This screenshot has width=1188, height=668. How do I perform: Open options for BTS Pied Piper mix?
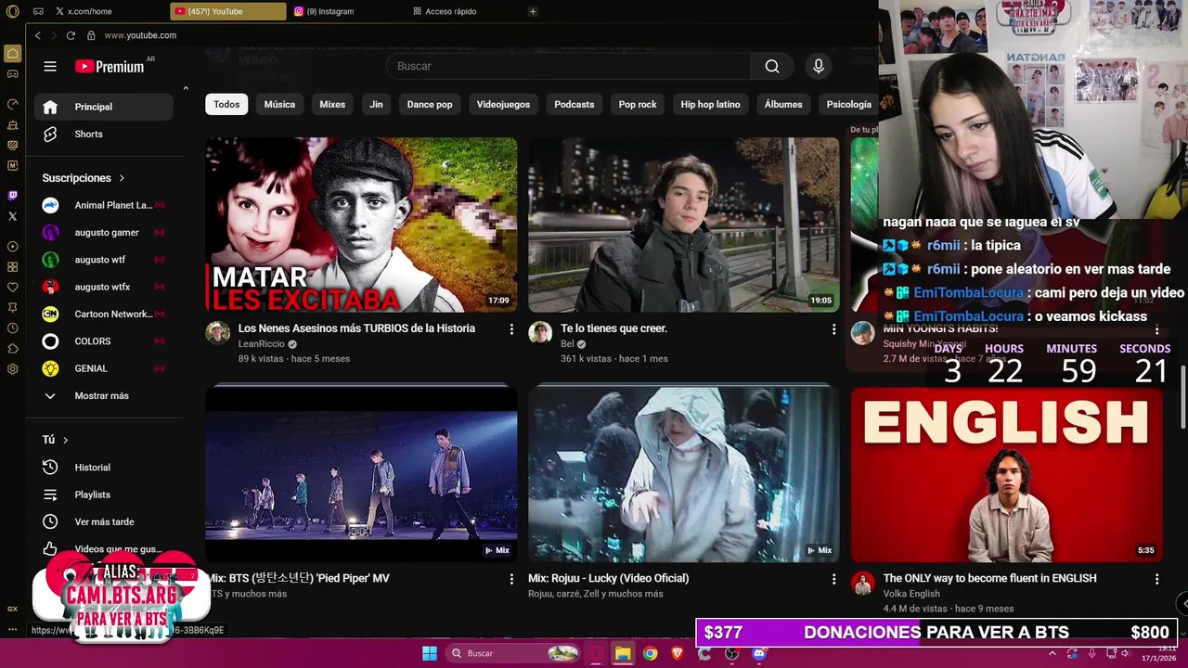pyautogui.click(x=511, y=579)
